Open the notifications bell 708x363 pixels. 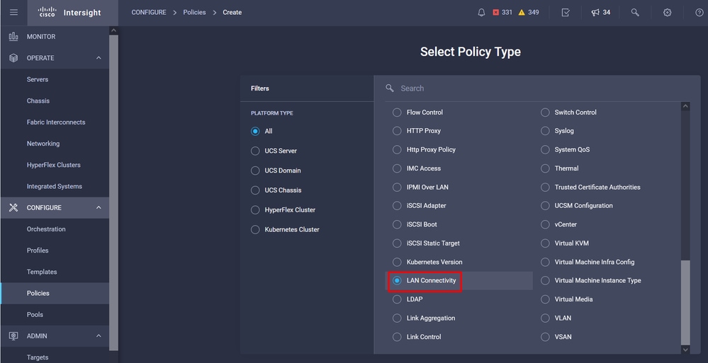(x=481, y=13)
